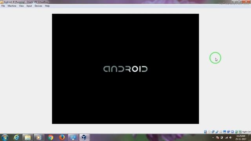The height and width of the screenshot is (141, 251).
Task: Open the File menu
Action: pos(3,6)
